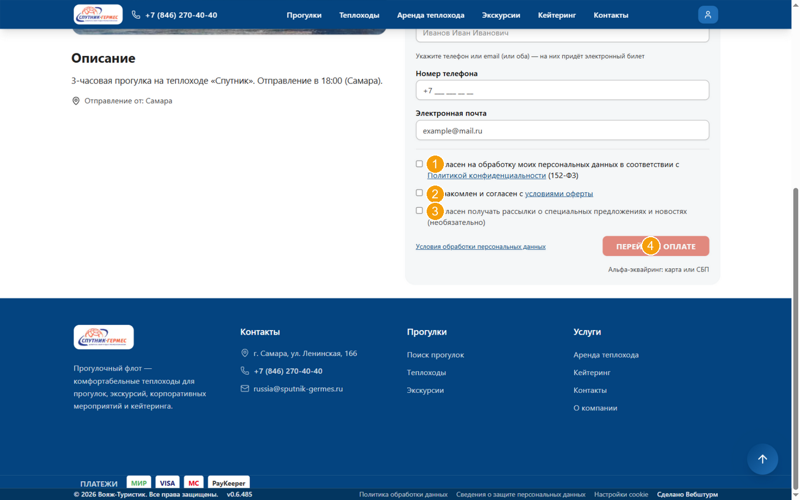The image size is (800, 500).
Task: Open Кейтеринг in the top navigation
Action: coord(557,15)
